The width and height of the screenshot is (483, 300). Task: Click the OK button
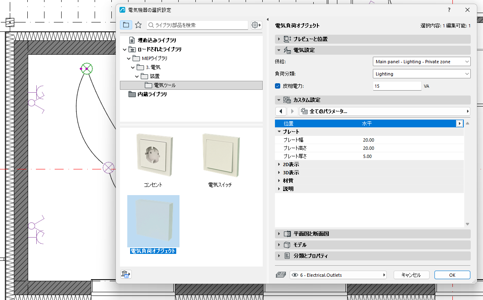[452, 275]
